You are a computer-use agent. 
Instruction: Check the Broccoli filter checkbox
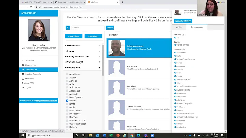click(67, 117)
